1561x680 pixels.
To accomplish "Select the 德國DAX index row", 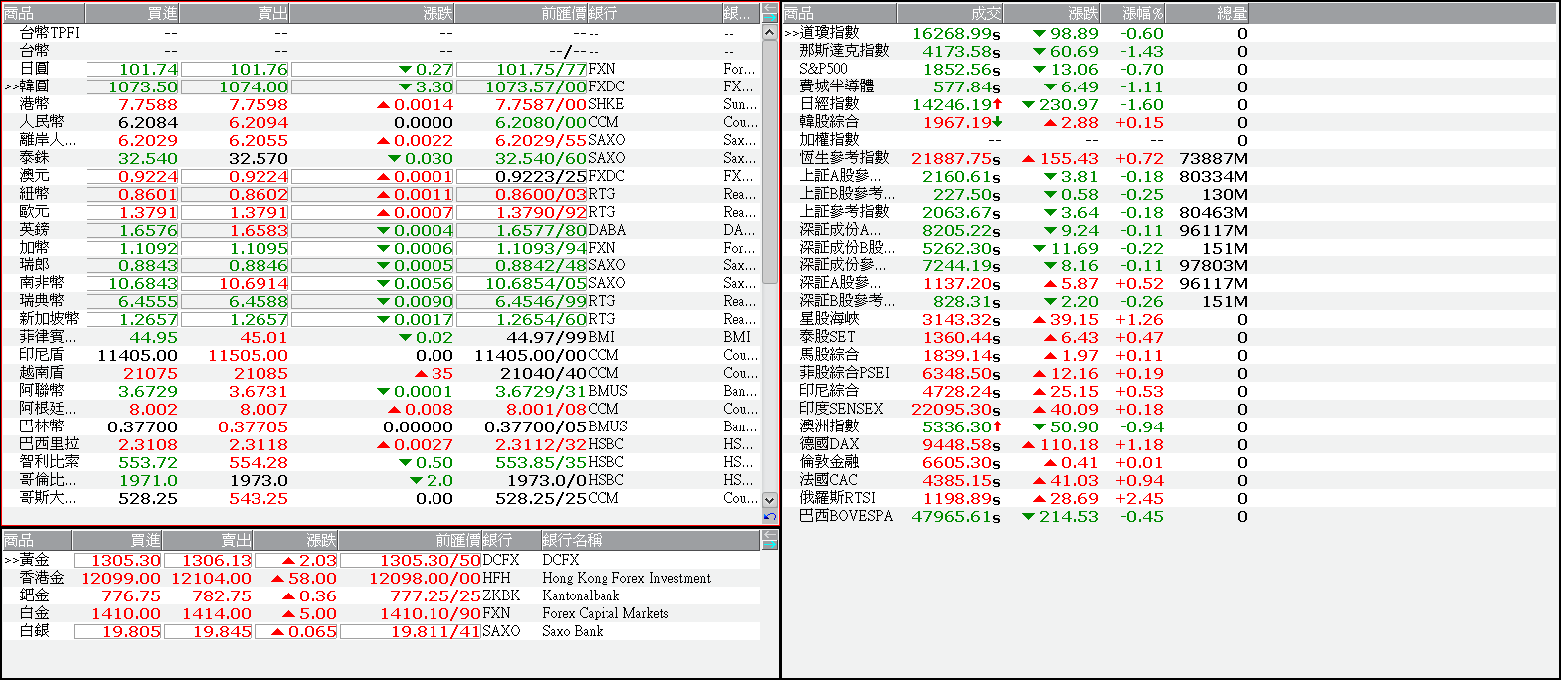I will click(1170, 444).
